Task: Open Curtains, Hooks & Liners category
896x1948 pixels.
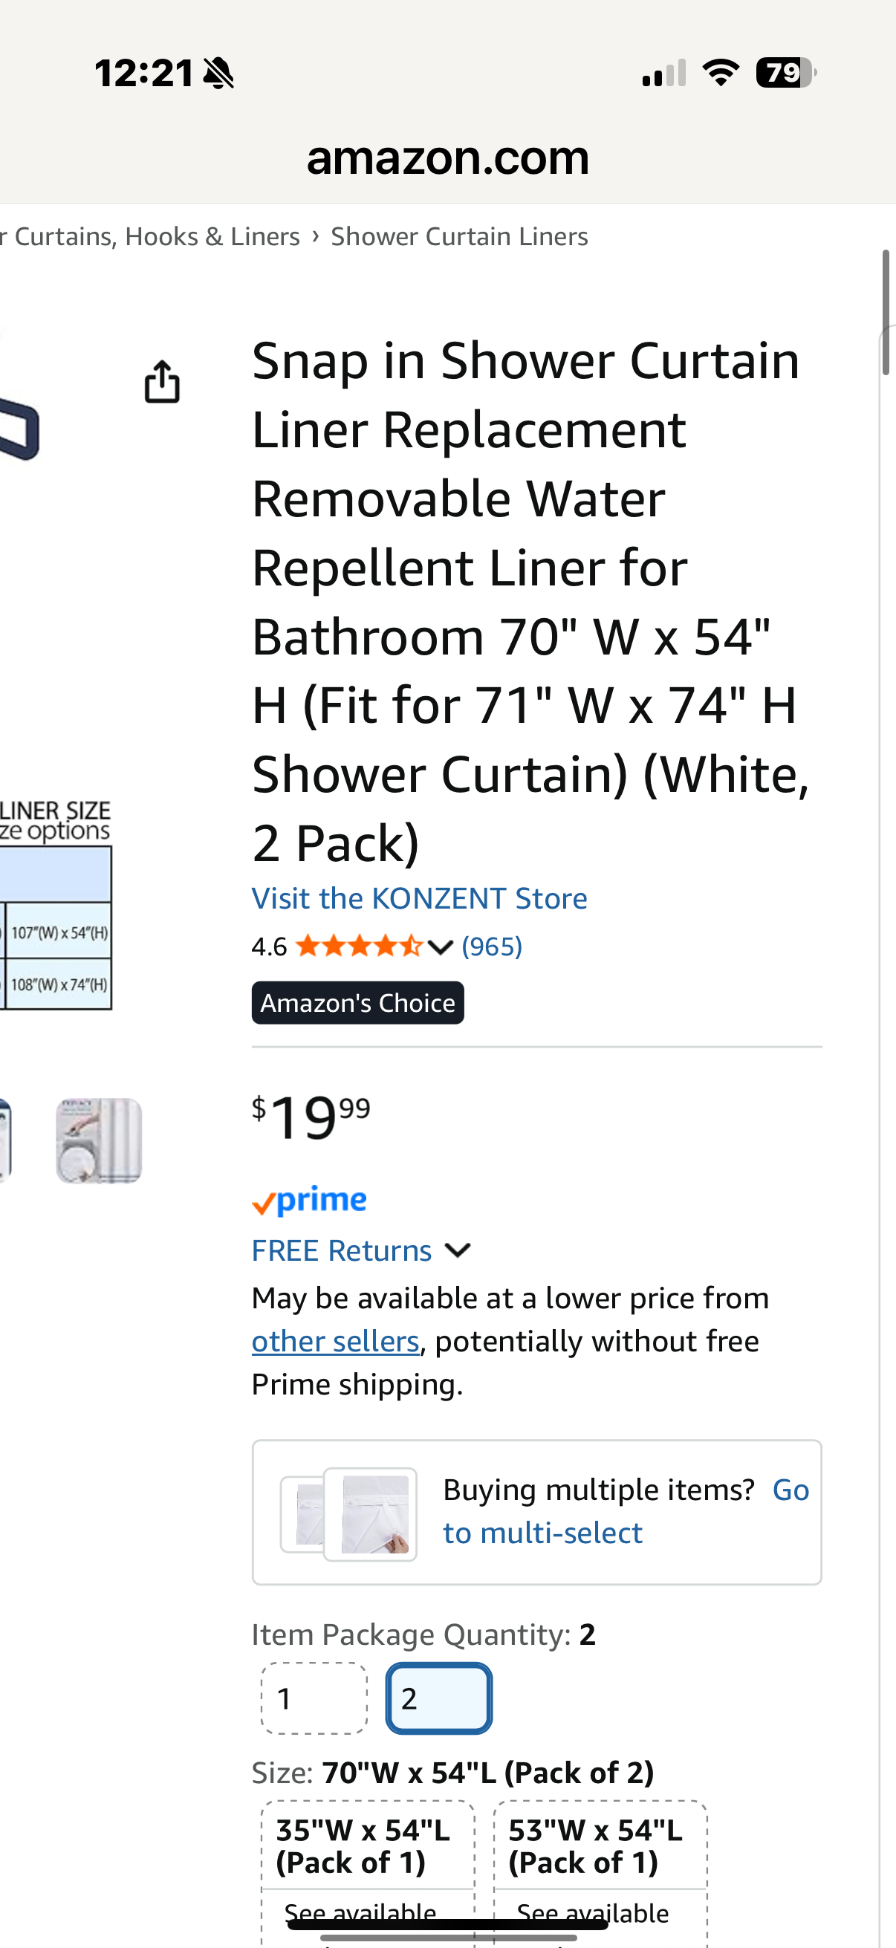Action: (x=148, y=236)
